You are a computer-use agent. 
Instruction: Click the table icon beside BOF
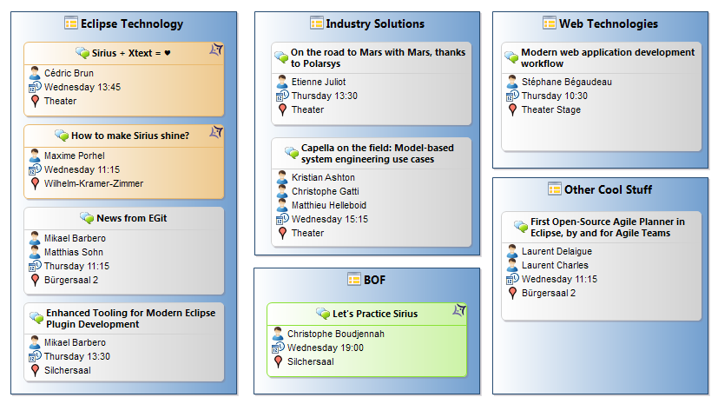click(354, 279)
